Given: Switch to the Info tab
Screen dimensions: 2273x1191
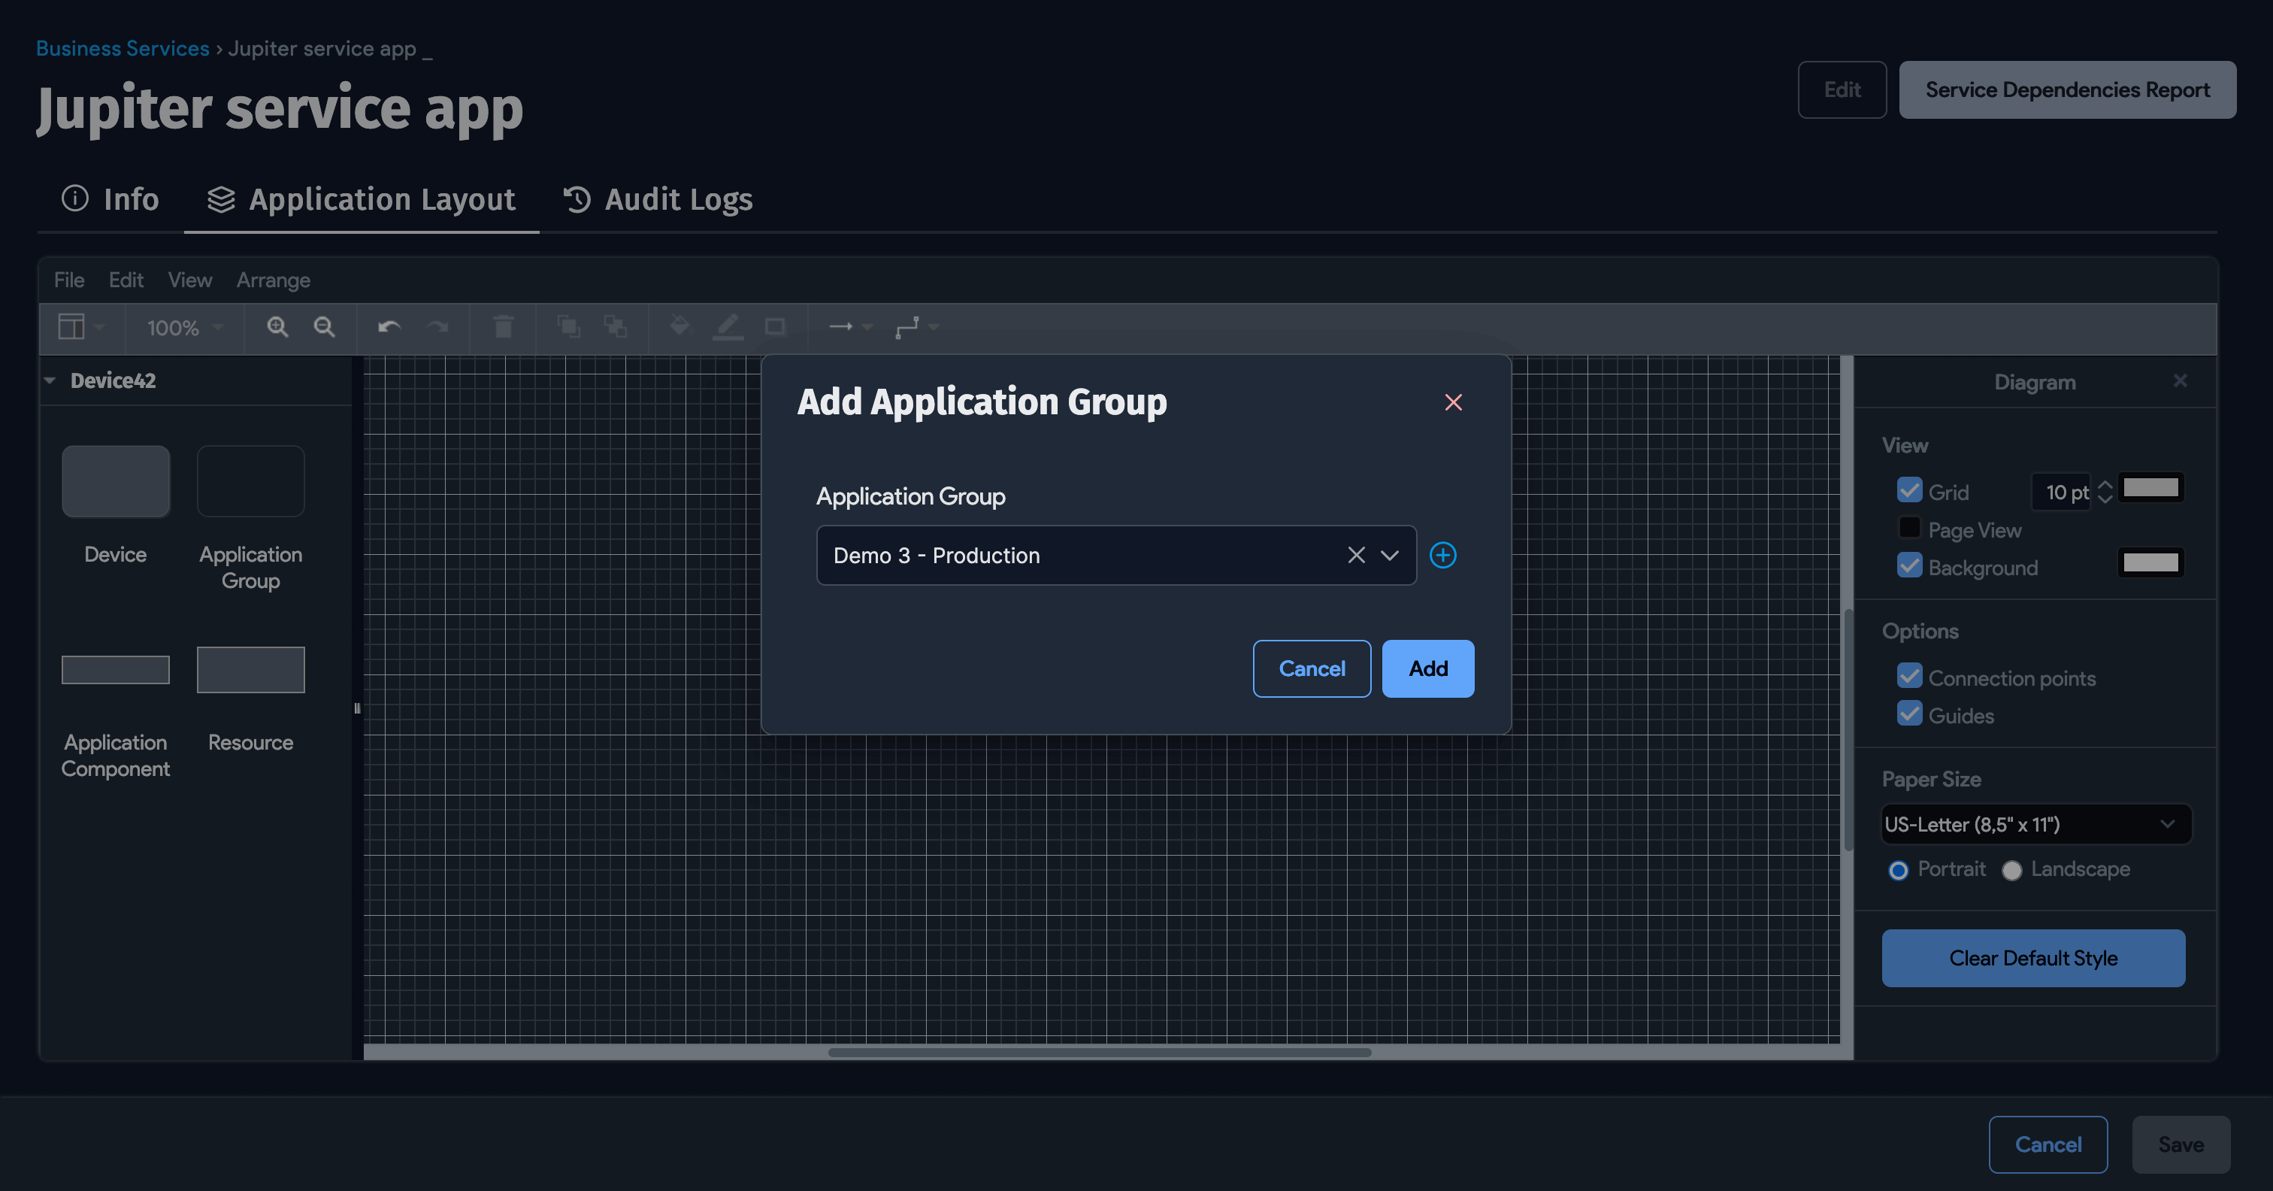Looking at the screenshot, I should 110,199.
